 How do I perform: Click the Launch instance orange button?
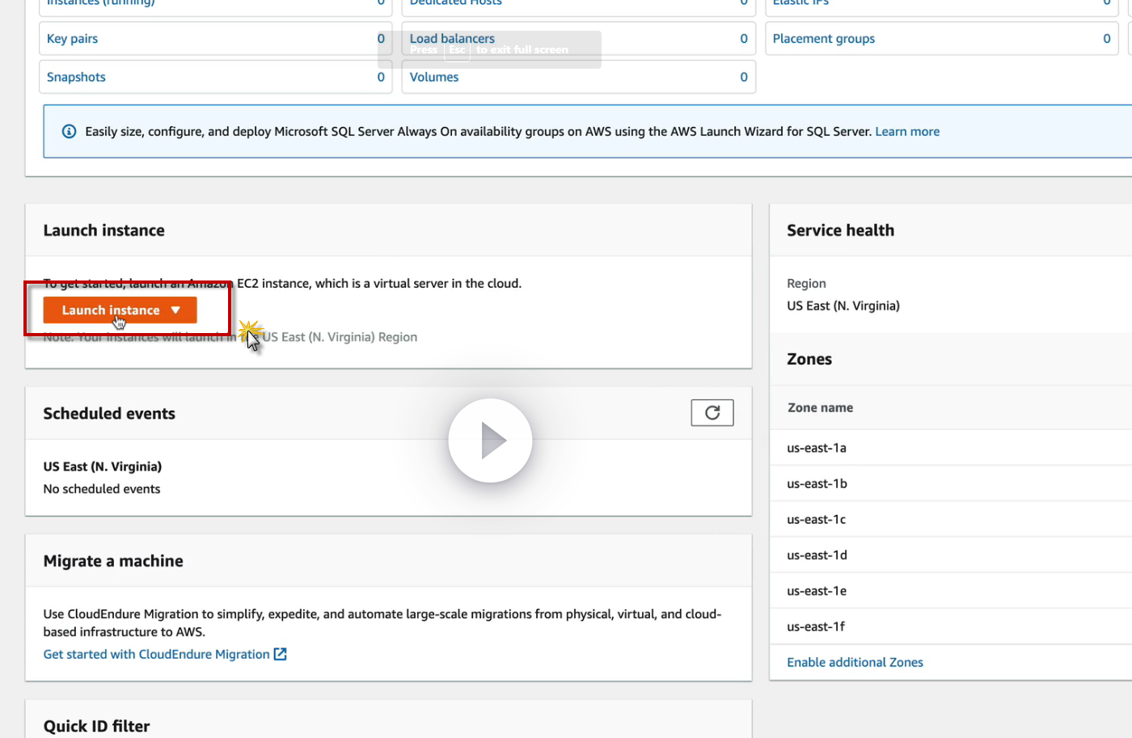coord(111,310)
